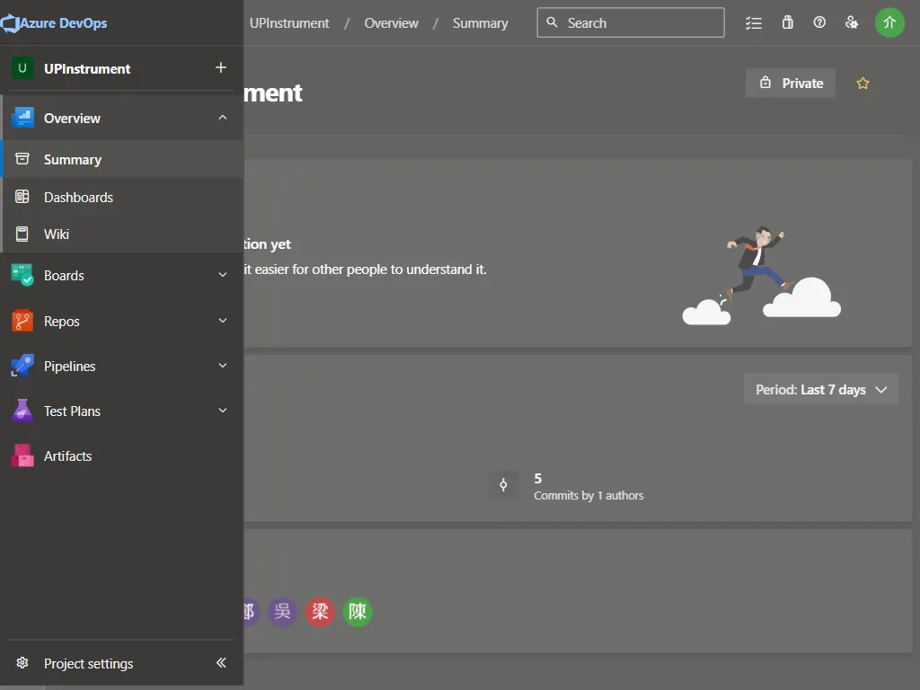Click the red 梁 member avatar
The height and width of the screenshot is (690, 920).
point(320,612)
